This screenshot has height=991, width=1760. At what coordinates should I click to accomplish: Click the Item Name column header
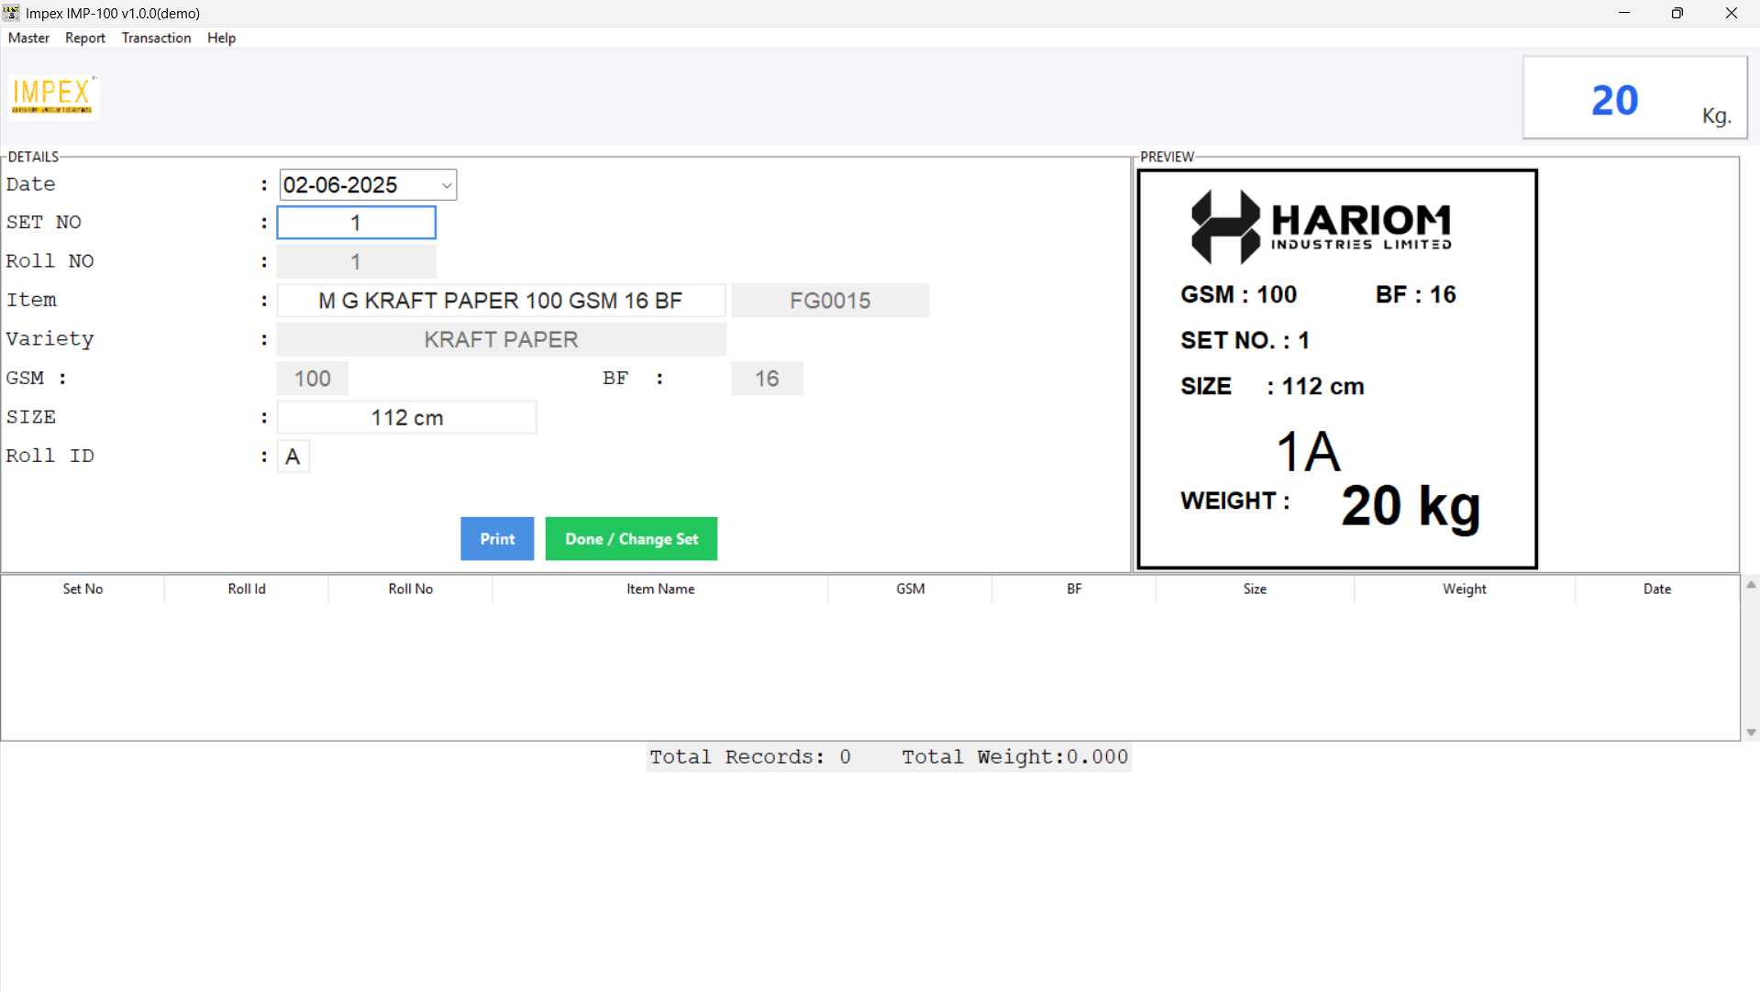coord(659,589)
